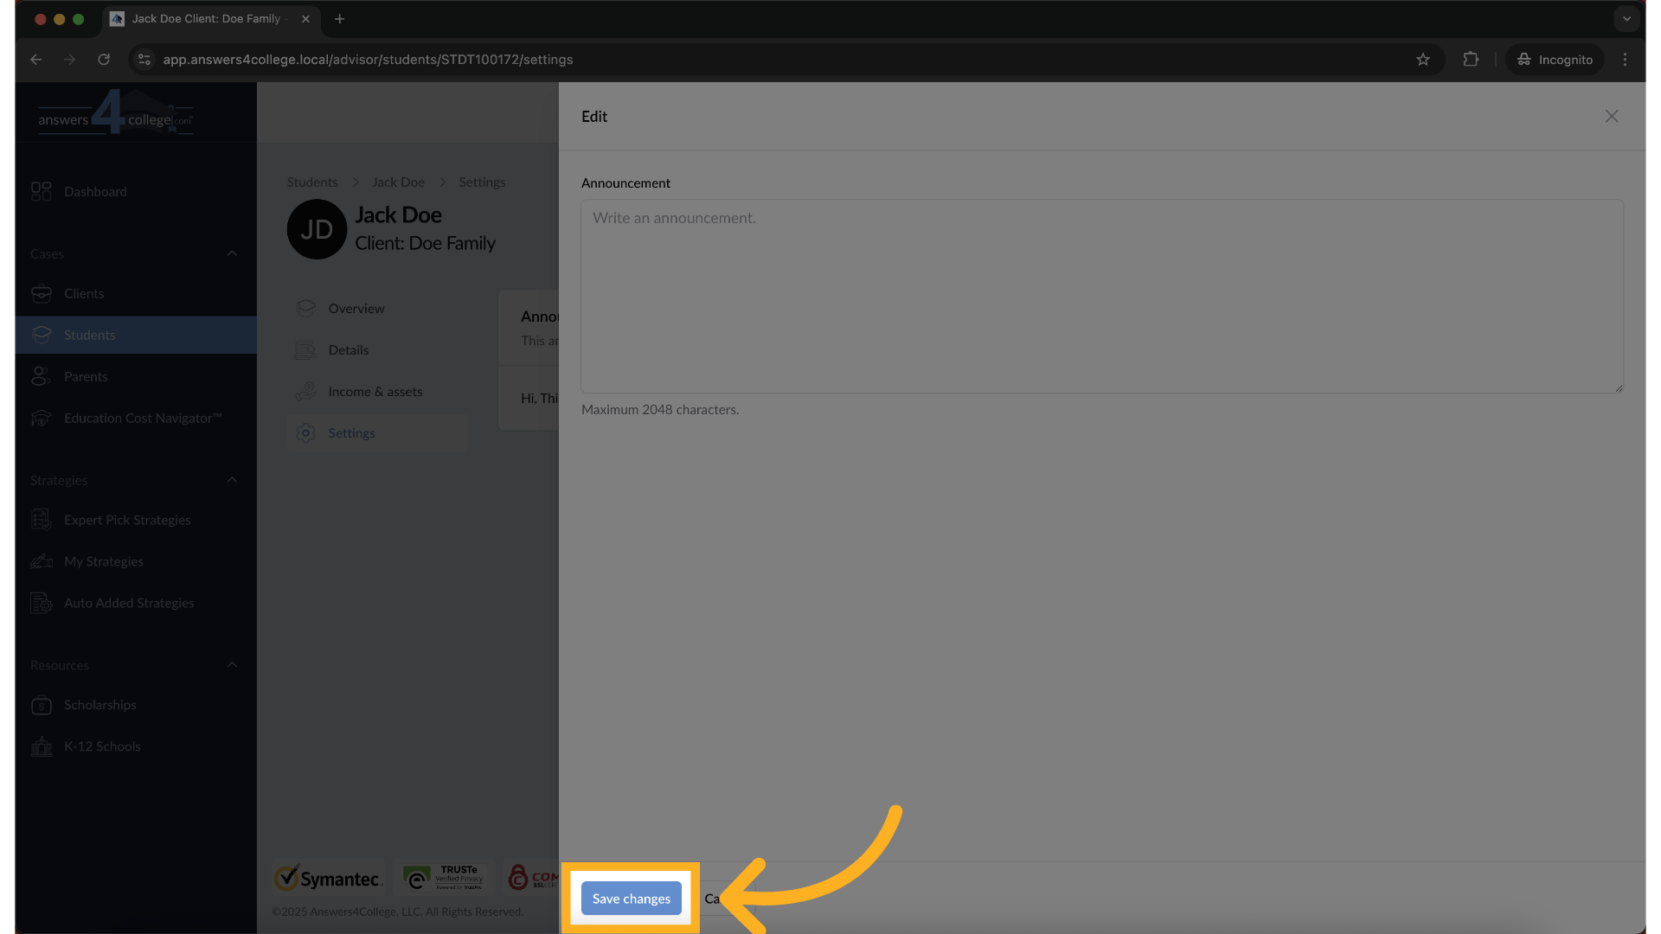Viewport: 1661px width, 934px height.
Task: Collapse the Cases sidebar section
Action: (231, 253)
